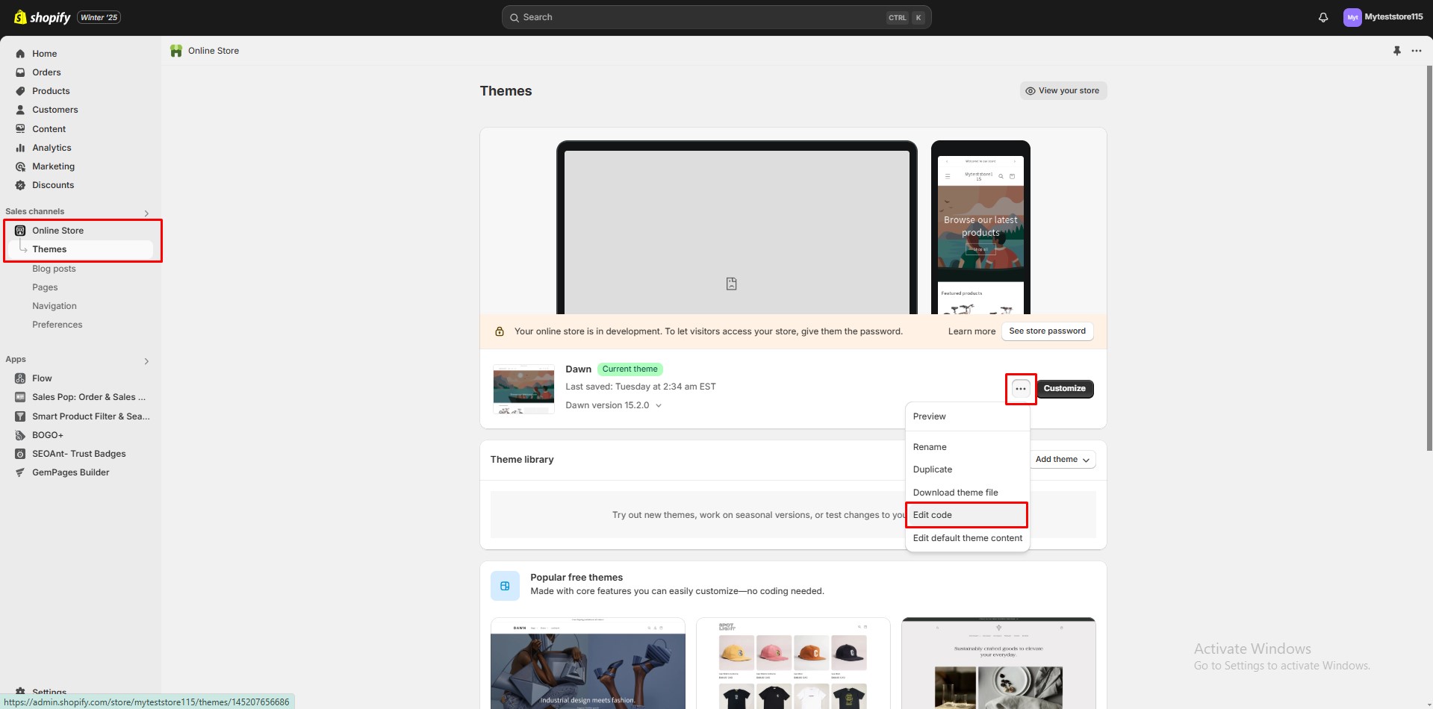This screenshot has height=709, width=1433.
Task: Open the Add theme dropdown
Action: point(1062,459)
